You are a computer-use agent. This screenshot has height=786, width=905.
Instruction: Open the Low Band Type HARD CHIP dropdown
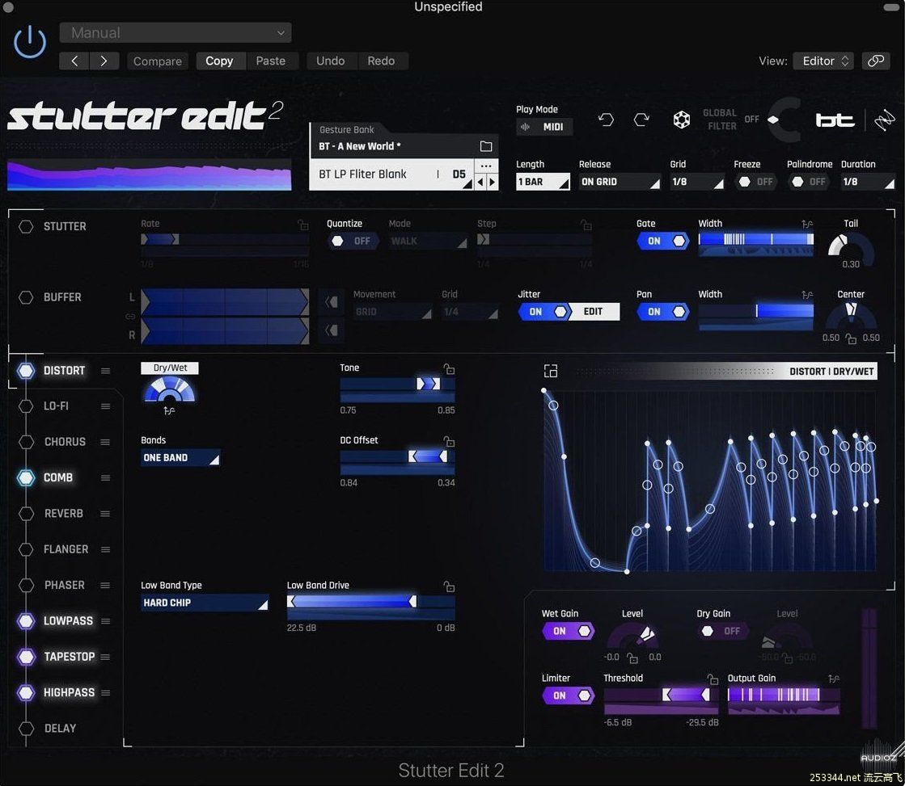(205, 603)
